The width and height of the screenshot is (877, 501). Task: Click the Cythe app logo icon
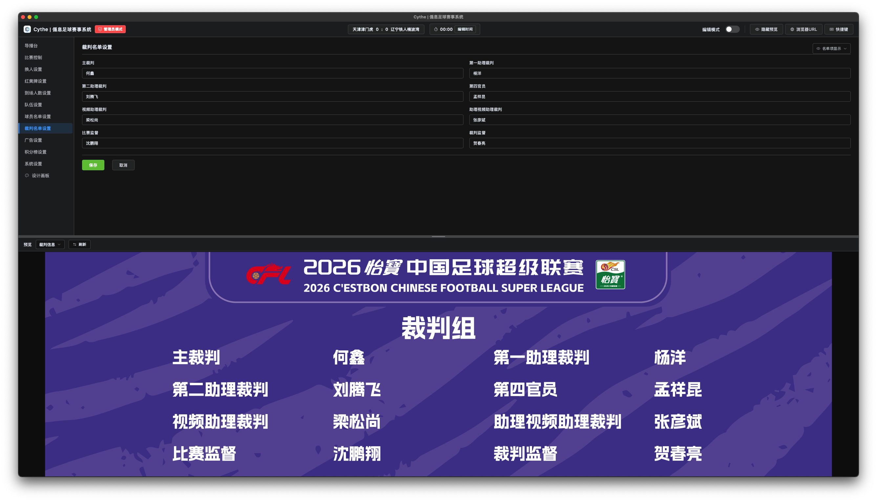[x=27, y=29]
